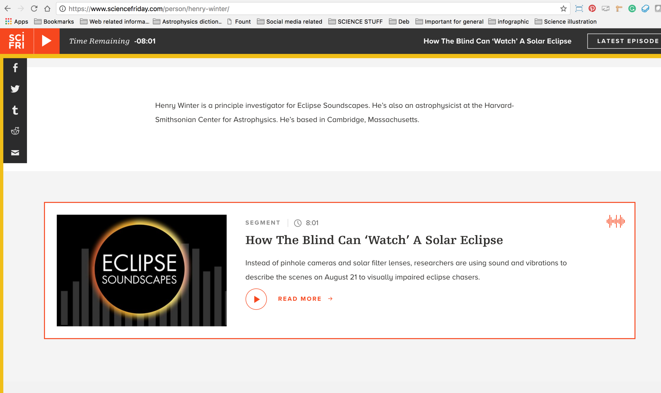Go to Sci Fri home via logo

pyautogui.click(x=17, y=41)
